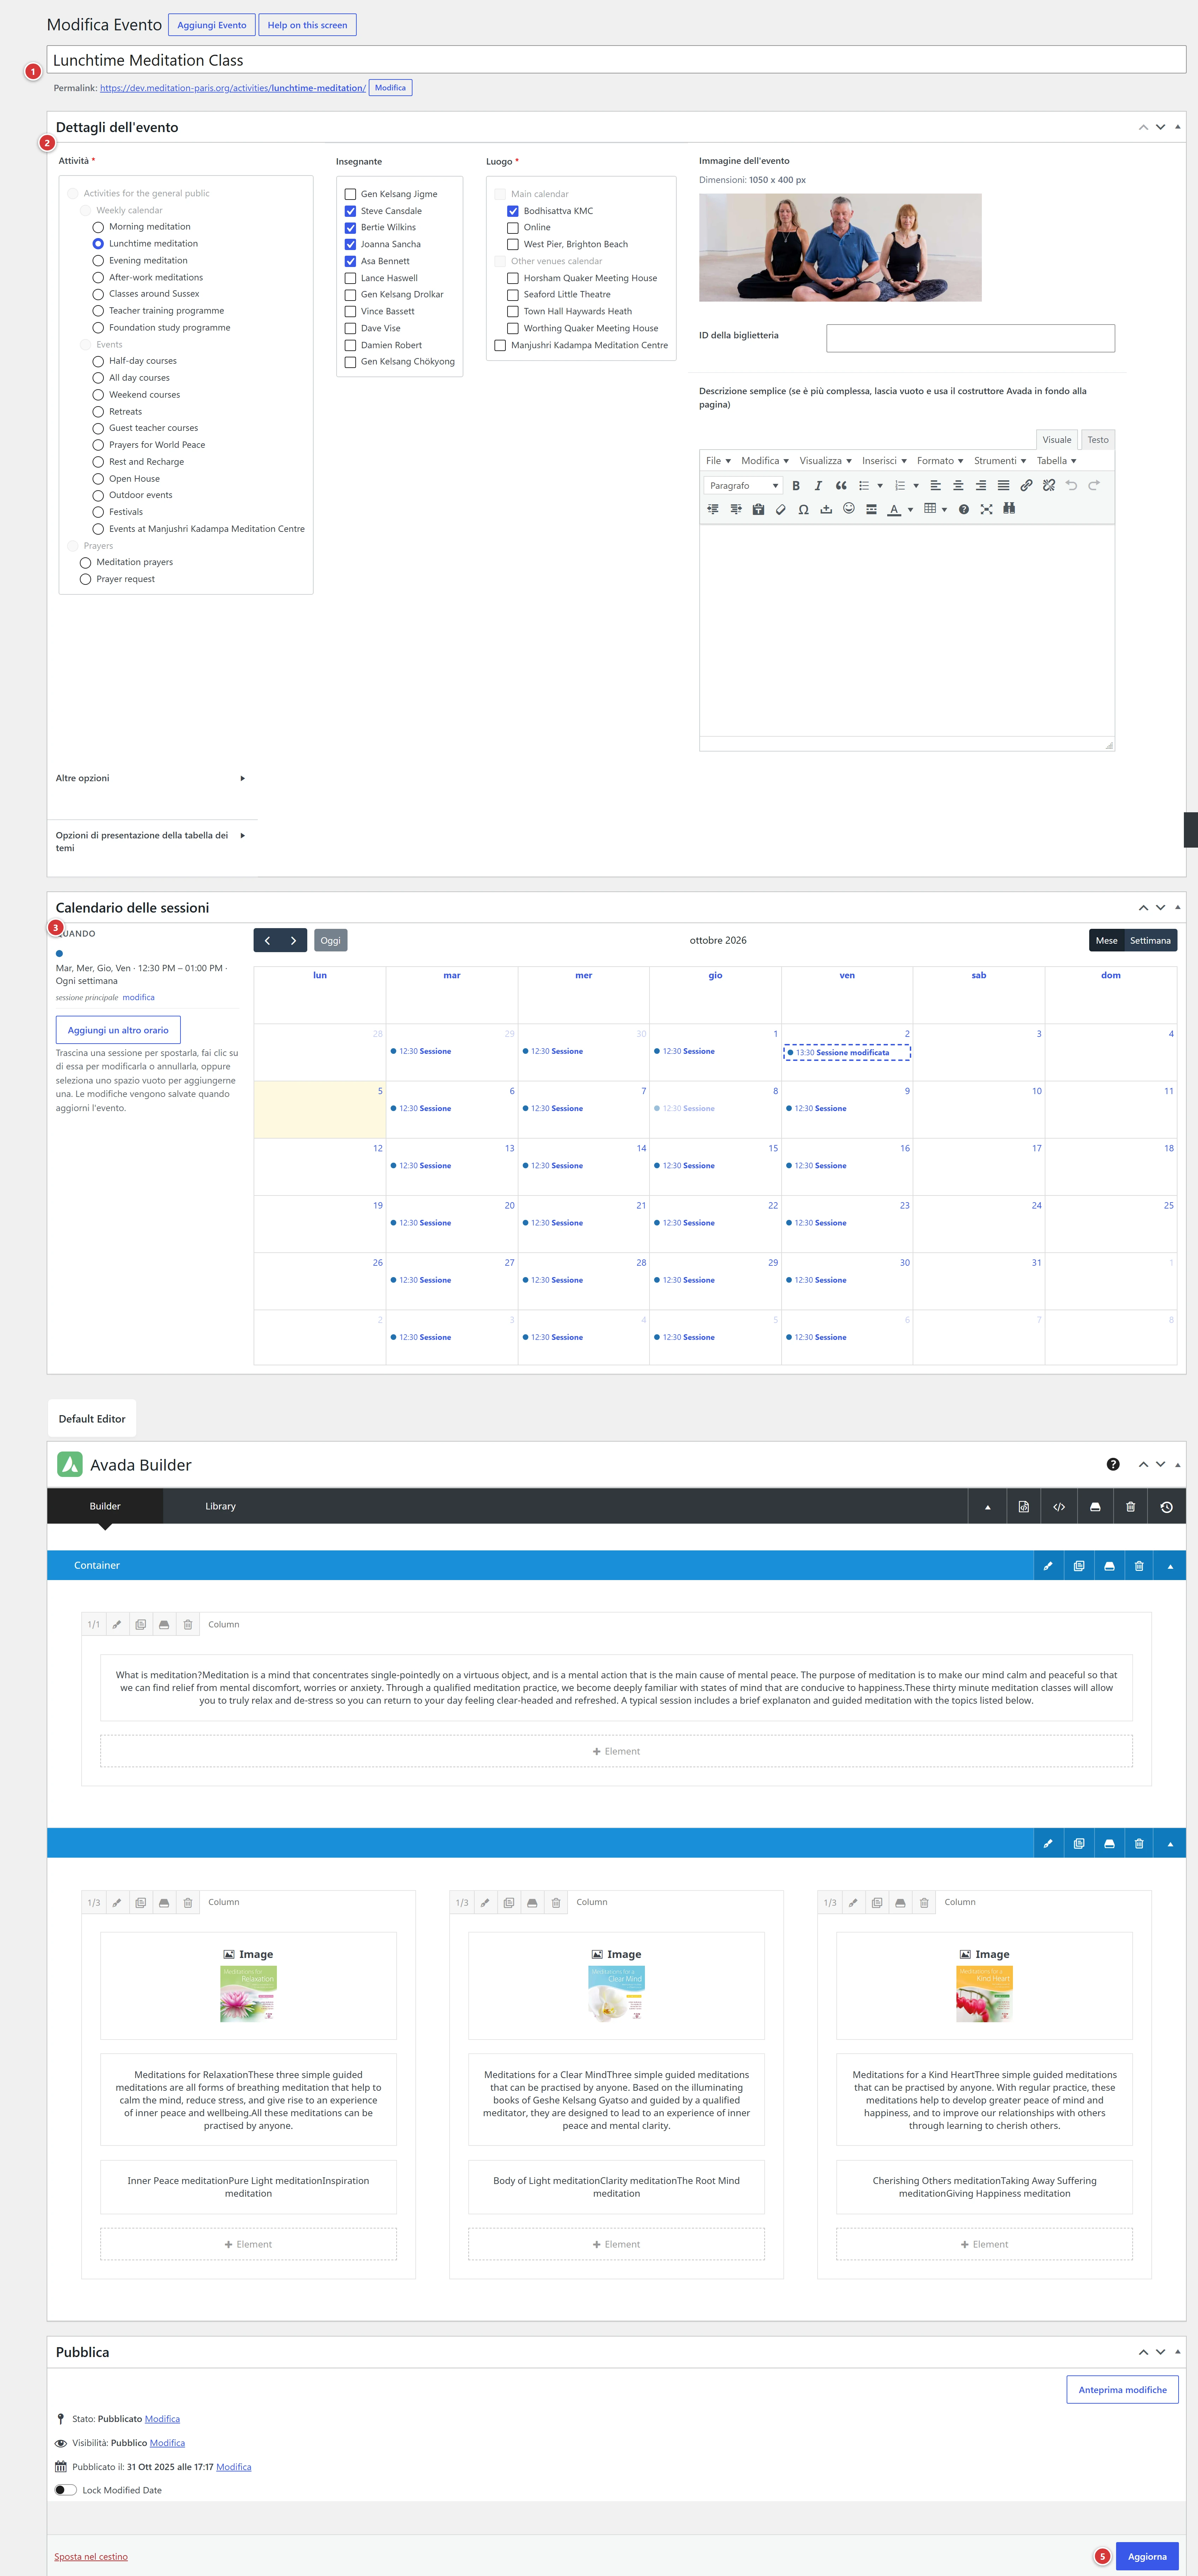The width and height of the screenshot is (1198, 2576).
Task: Open editor help question mark icon
Action: (x=964, y=509)
